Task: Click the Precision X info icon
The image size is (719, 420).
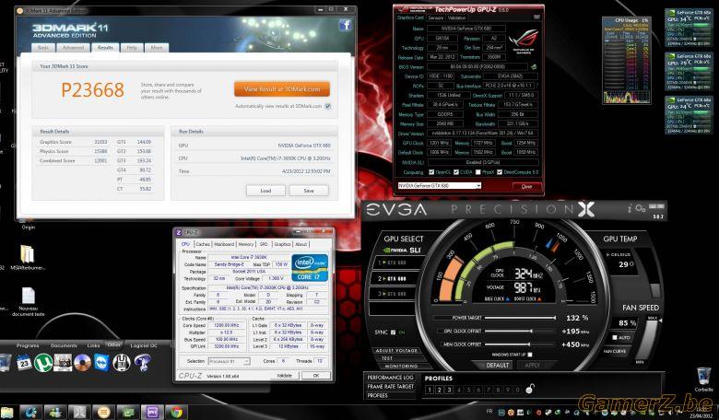Action: (629, 209)
